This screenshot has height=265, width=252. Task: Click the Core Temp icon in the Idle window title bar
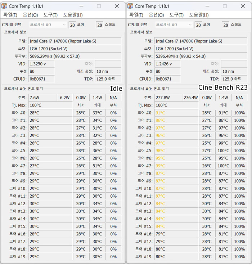[4, 6]
